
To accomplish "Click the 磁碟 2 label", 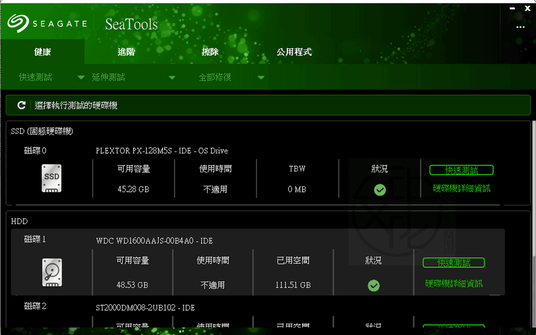I will pos(35,306).
